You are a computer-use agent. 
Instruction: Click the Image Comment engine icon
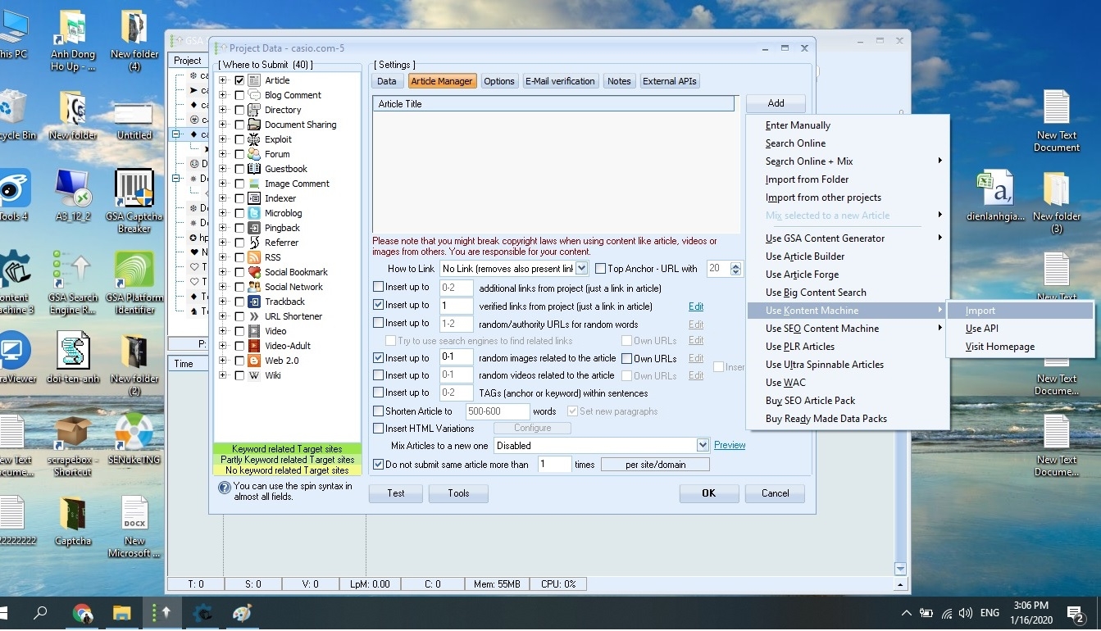pos(254,184)
